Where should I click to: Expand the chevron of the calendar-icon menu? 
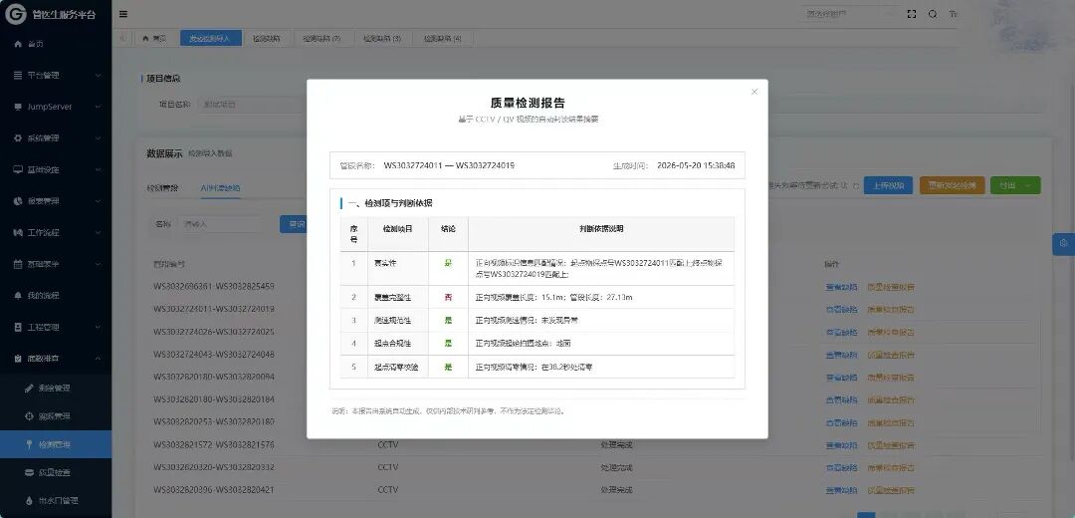(98, 264)
